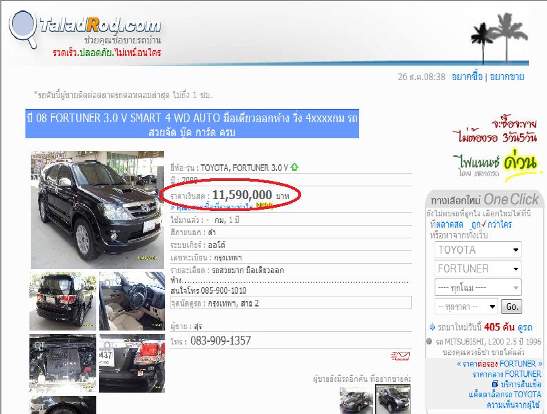Click the รวดเร็ว.ปลอดภัย.ไม่เหมือนใคร slogan
This screenshot has width=547, height=414.
click(x=107, y=53)
